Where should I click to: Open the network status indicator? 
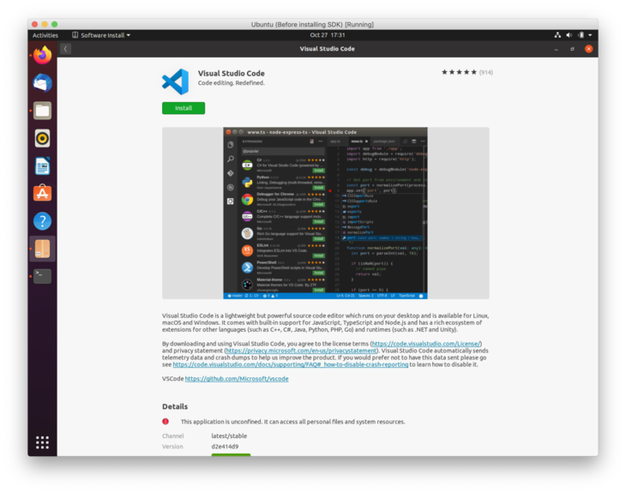click(557, 35)
